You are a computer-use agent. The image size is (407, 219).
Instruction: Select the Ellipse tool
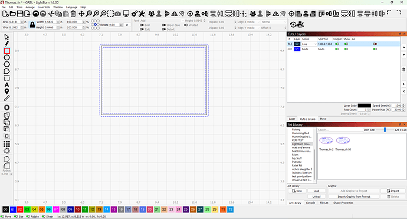[6, 58]
